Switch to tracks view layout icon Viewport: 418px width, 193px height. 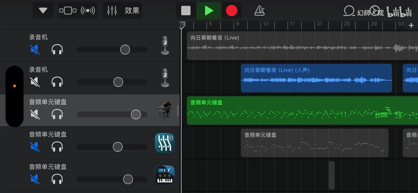coord(68,10)
